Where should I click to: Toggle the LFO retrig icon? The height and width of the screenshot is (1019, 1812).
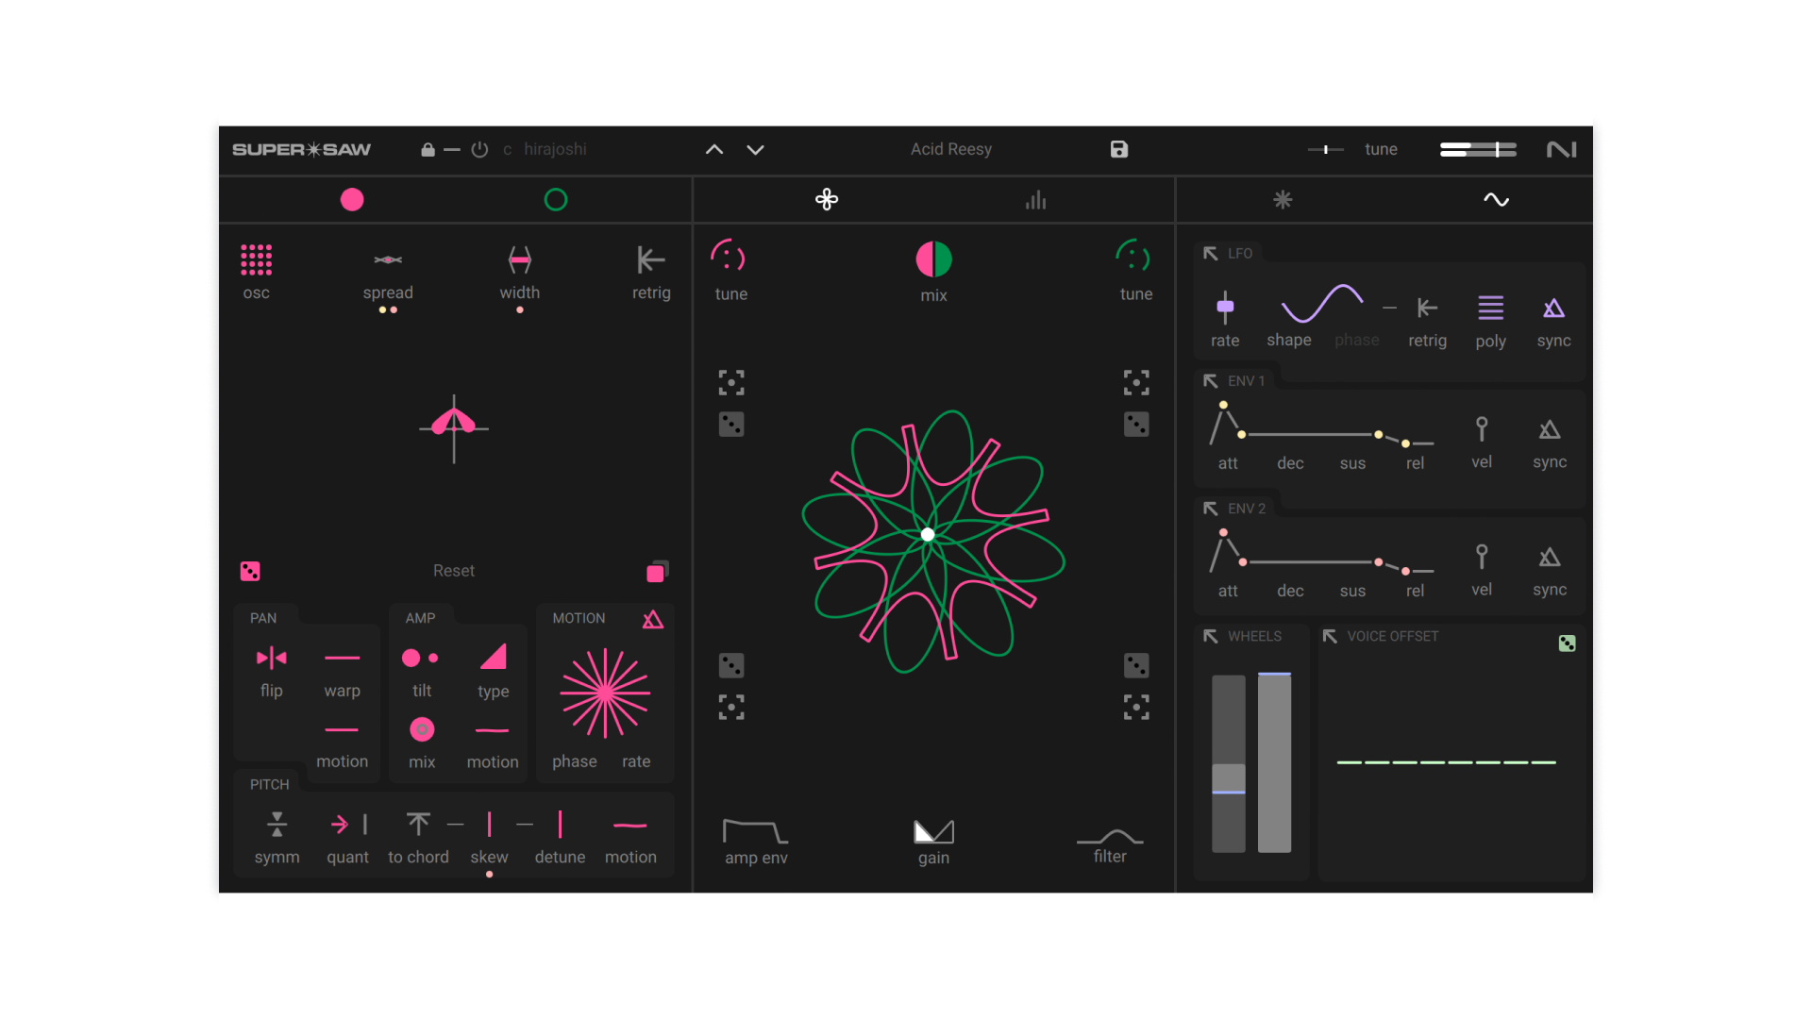[1427, 308]
